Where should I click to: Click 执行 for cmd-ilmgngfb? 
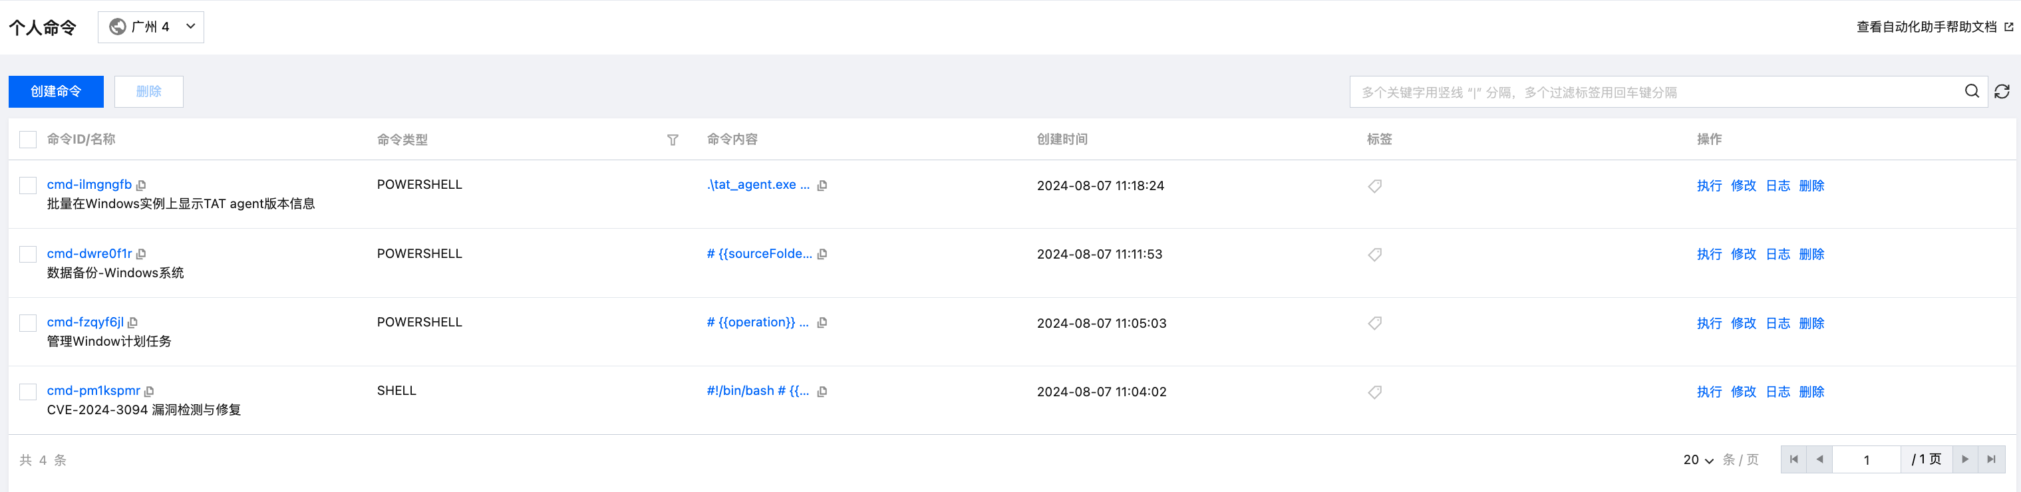[1709, 186]
